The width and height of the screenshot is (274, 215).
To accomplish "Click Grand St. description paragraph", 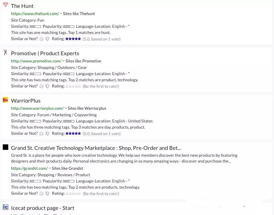I will click(x=124, y=158).
